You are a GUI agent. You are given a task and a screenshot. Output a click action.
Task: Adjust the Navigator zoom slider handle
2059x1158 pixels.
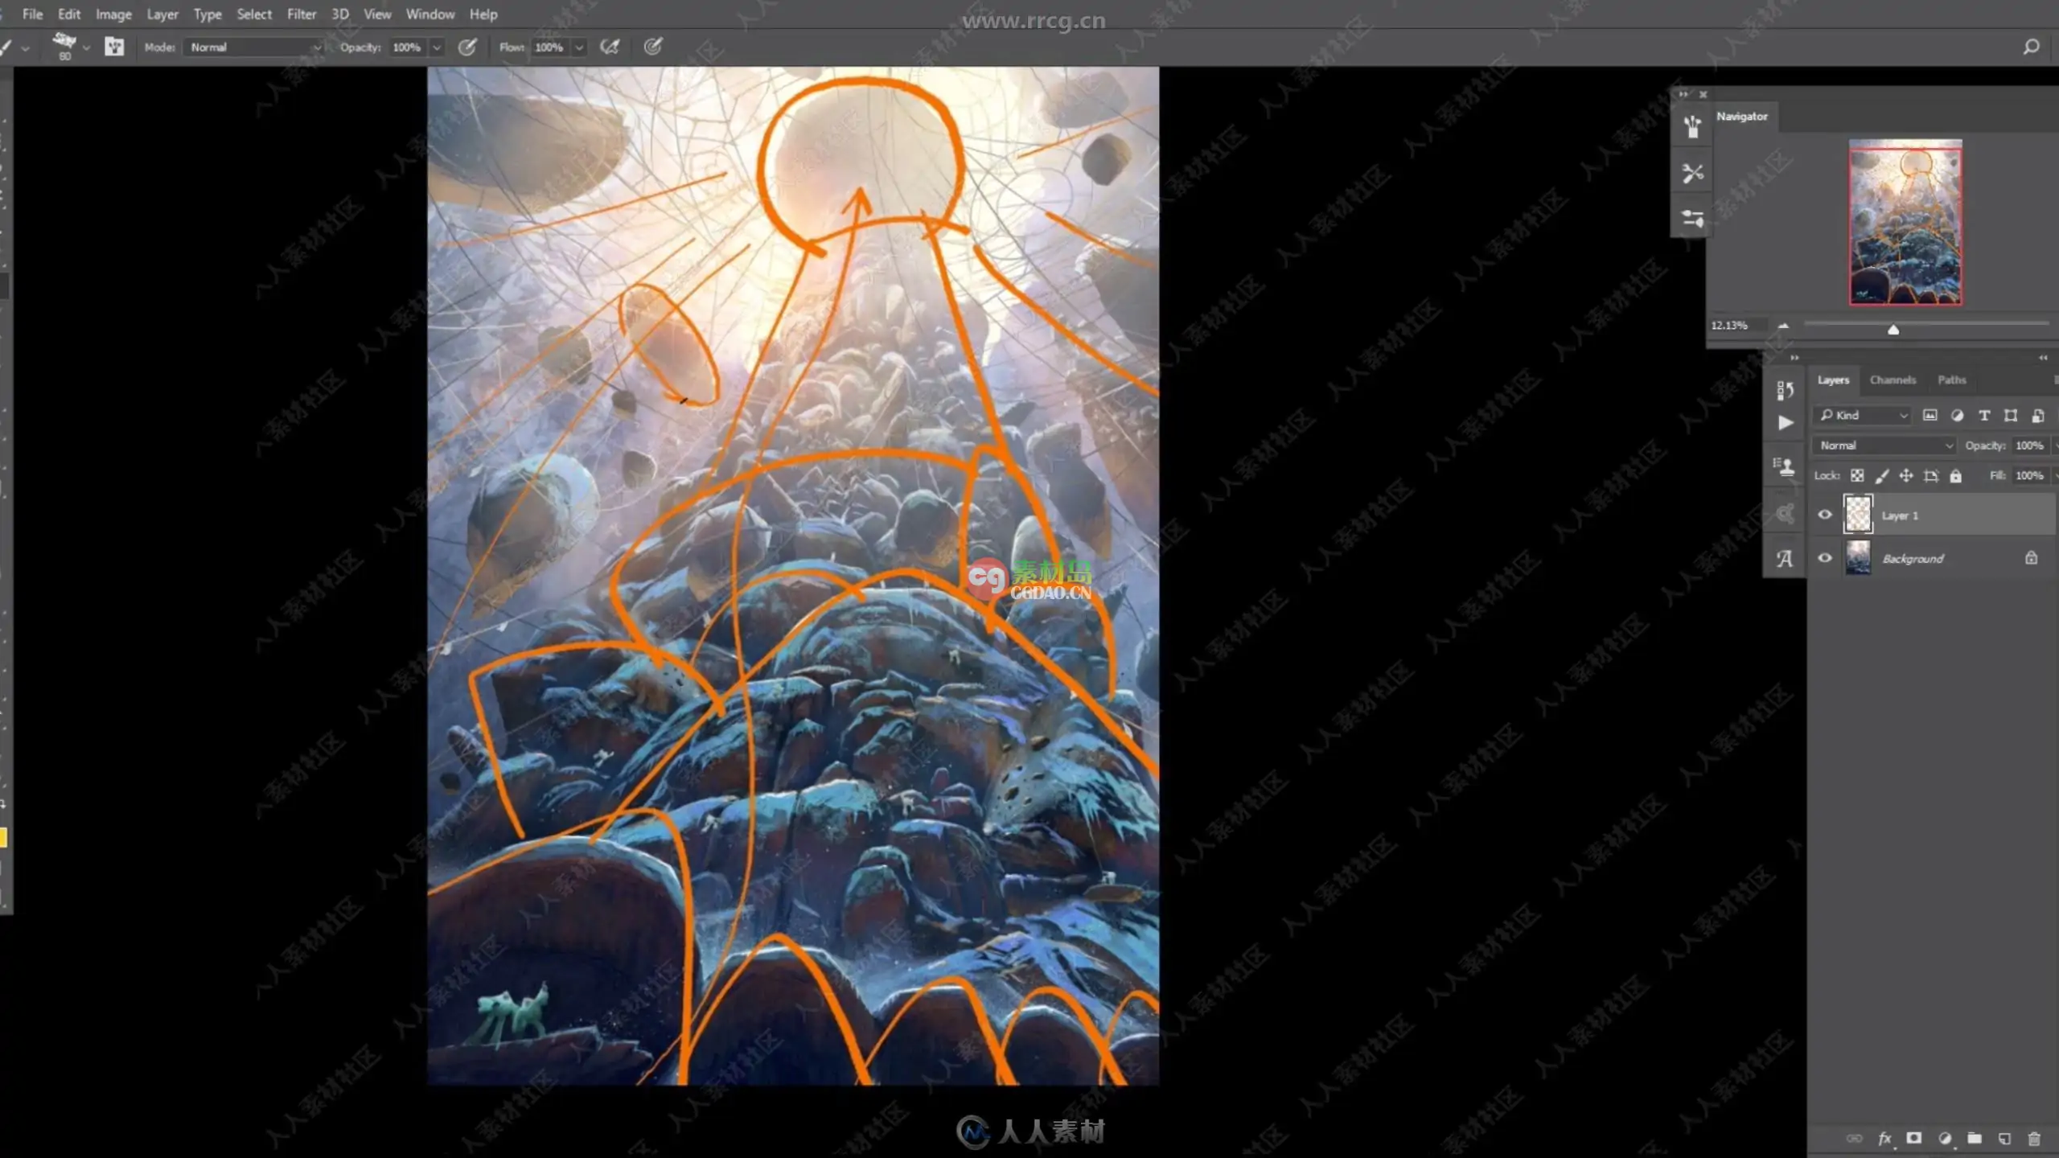pyautogui.click(x=1893, y=330)
